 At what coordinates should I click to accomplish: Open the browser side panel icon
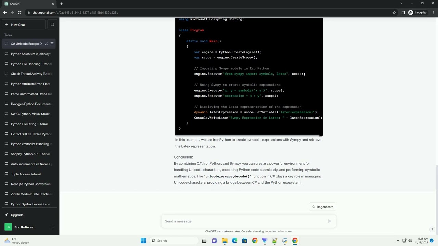tap(403, 13)
